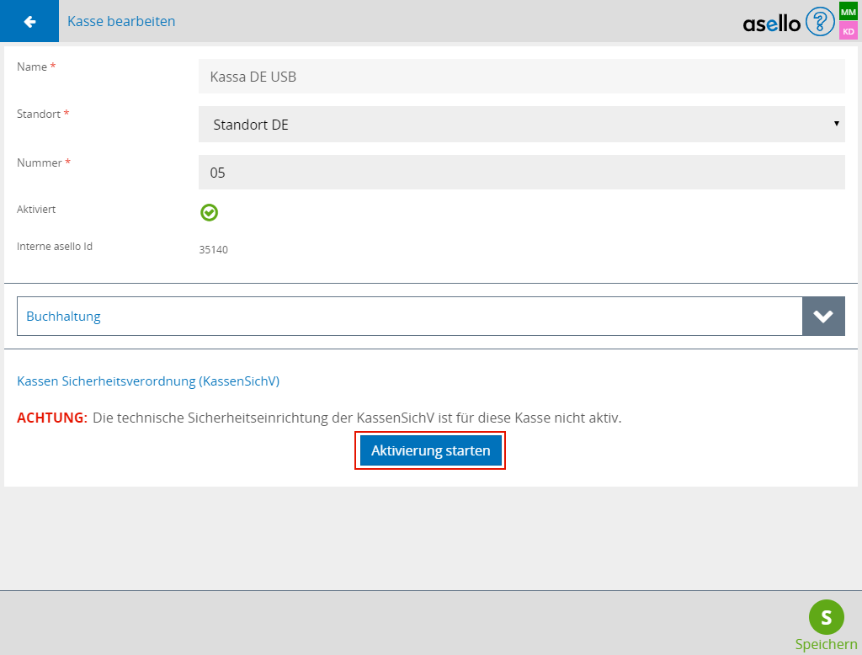Click the green MM badge

849,12
